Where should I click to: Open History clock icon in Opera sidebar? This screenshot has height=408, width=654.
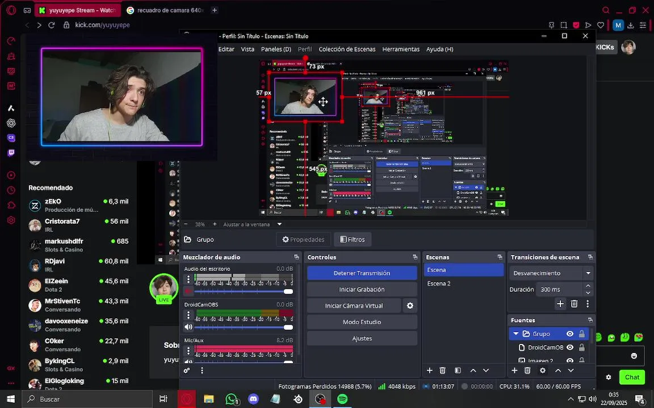(x=11, y=190)
